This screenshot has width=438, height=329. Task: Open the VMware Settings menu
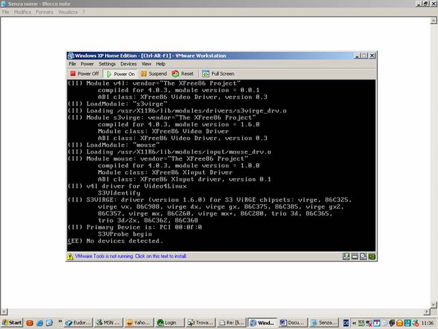pyautogui.click(x=107, y=63)
